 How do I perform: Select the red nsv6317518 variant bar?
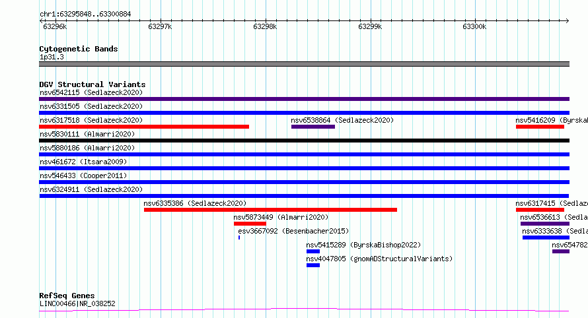pyautogui.click(x=144, y=127)
